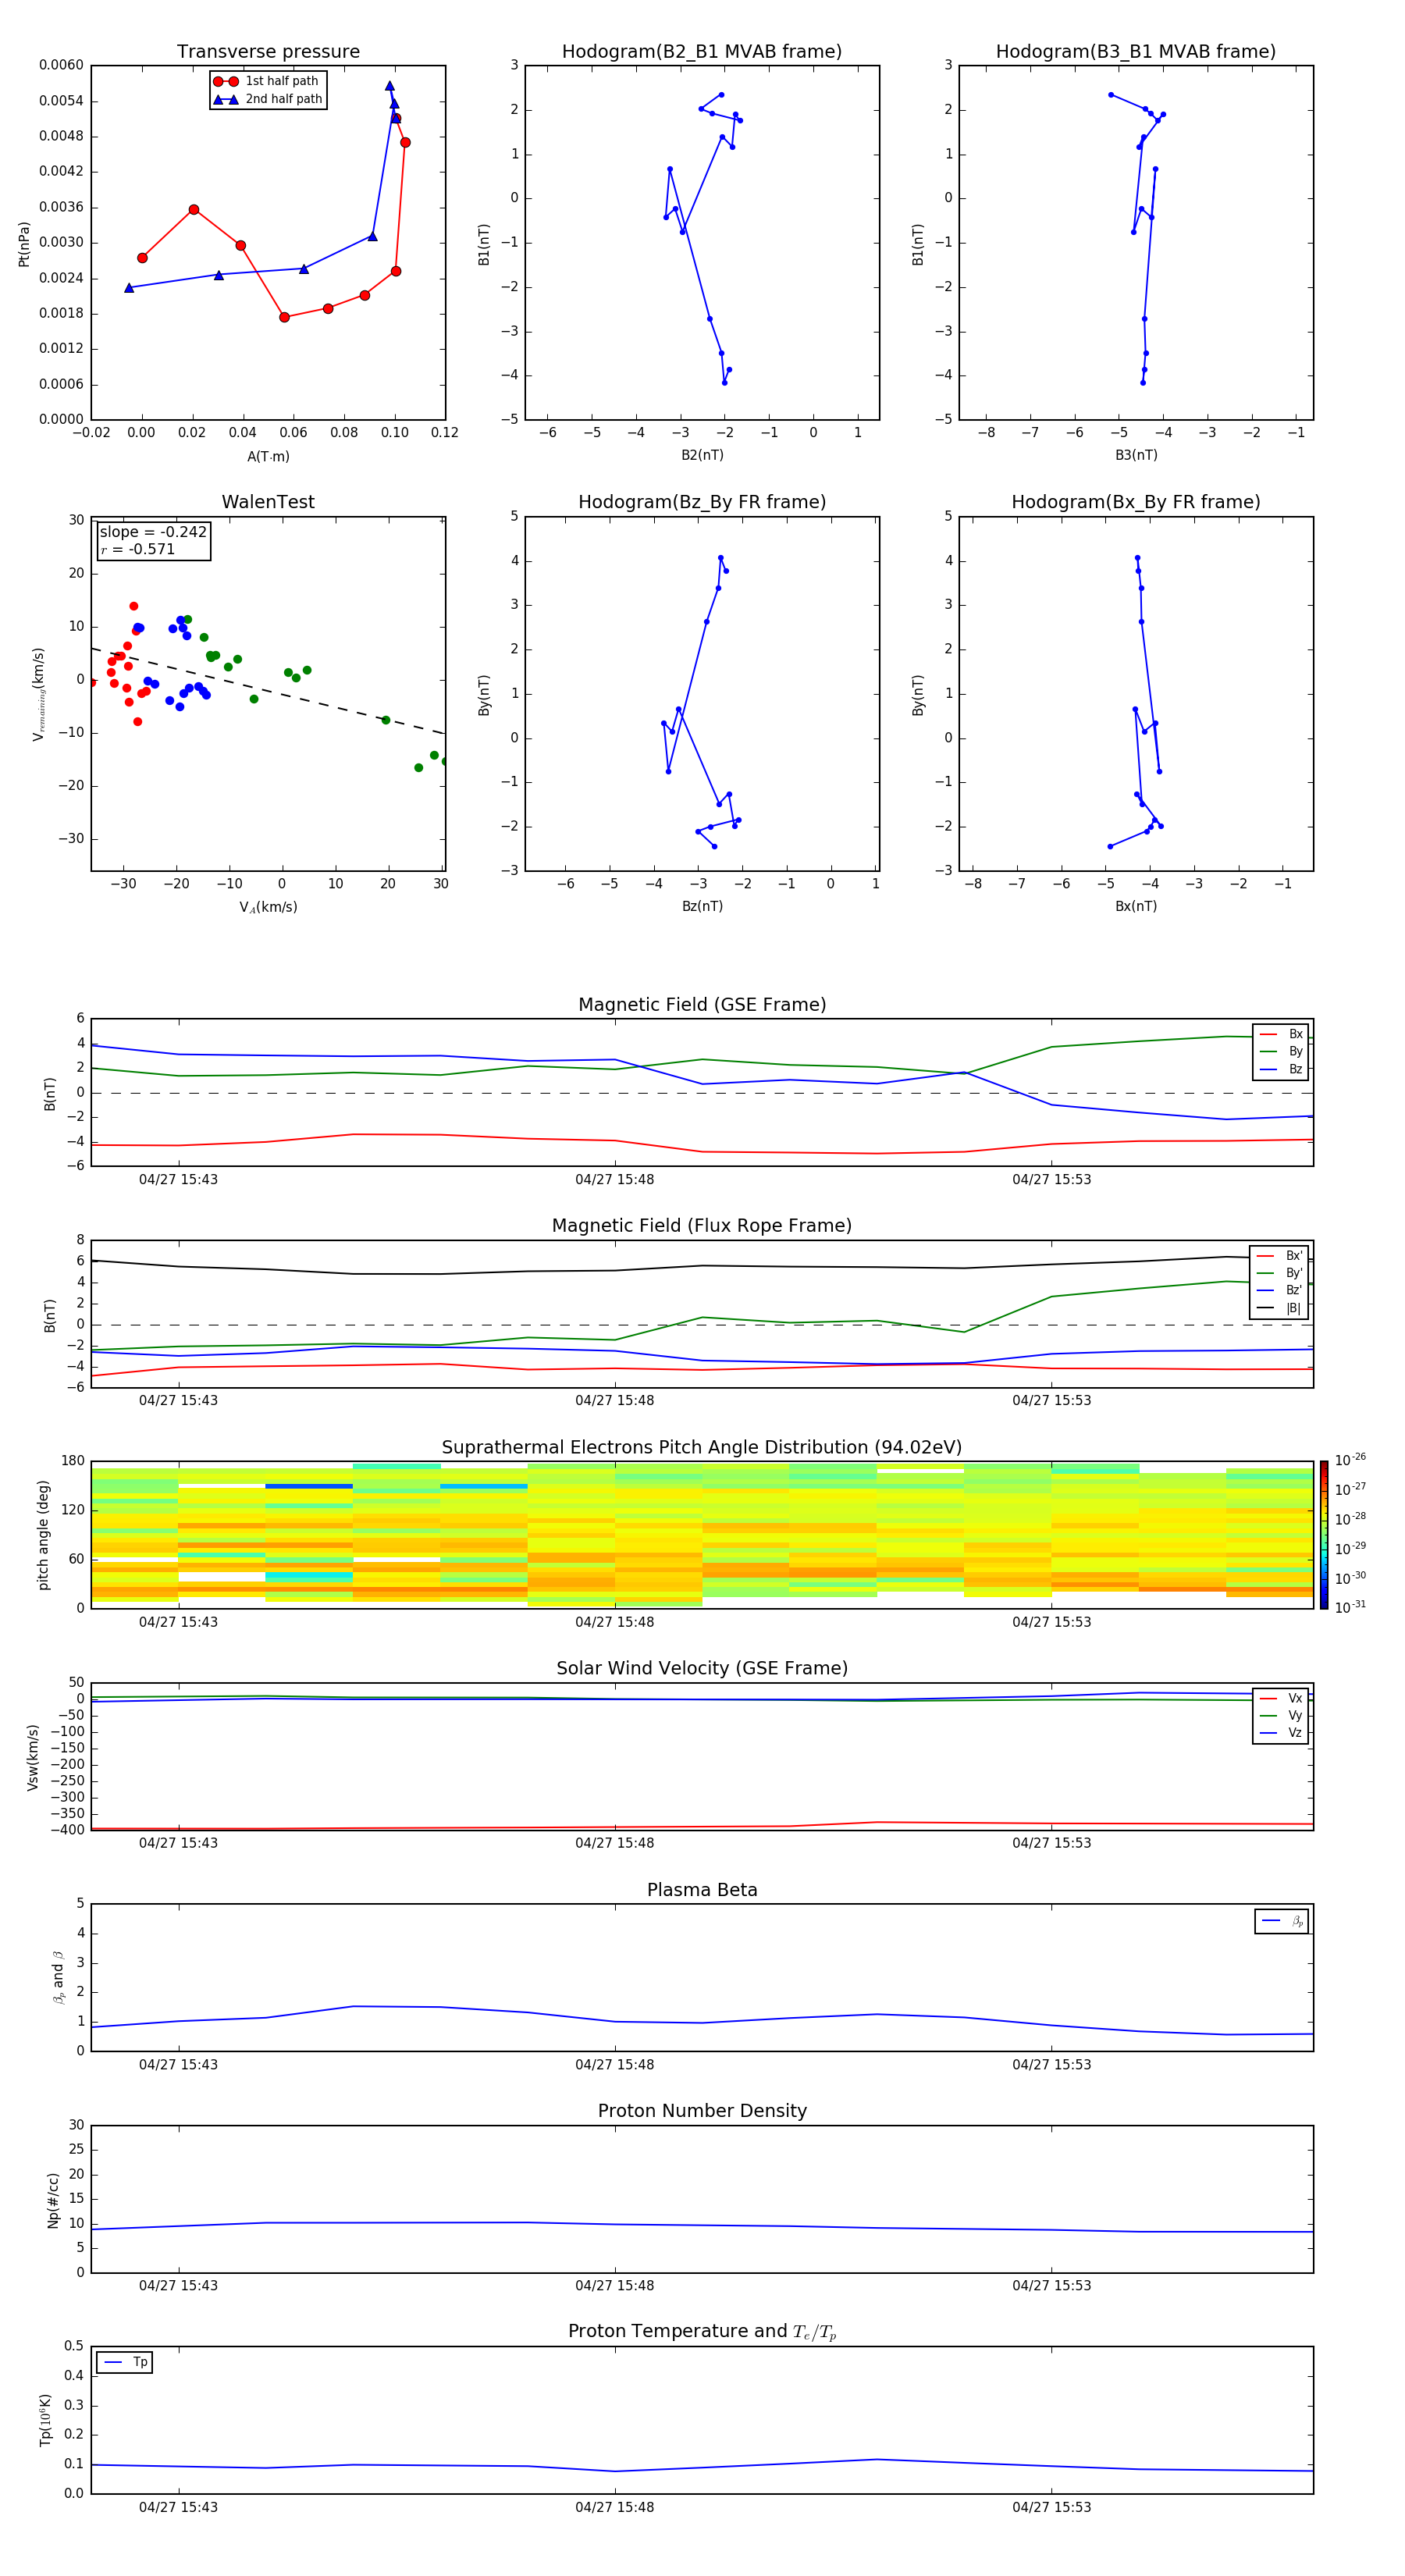1405x2576 pixels.
Task: Click the "Hodogram(Bz_By FR frame)" title
Action: (x=702, y=502)
